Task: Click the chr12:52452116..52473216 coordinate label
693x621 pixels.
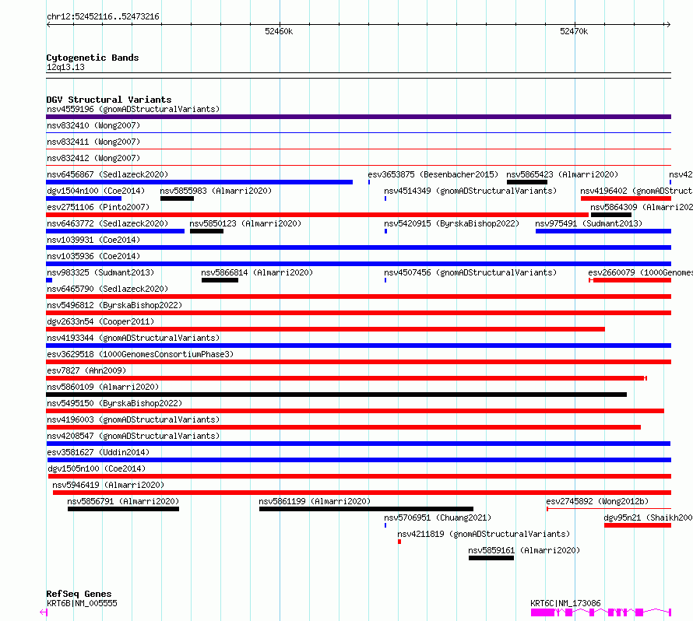Action: tap(103, 17)
